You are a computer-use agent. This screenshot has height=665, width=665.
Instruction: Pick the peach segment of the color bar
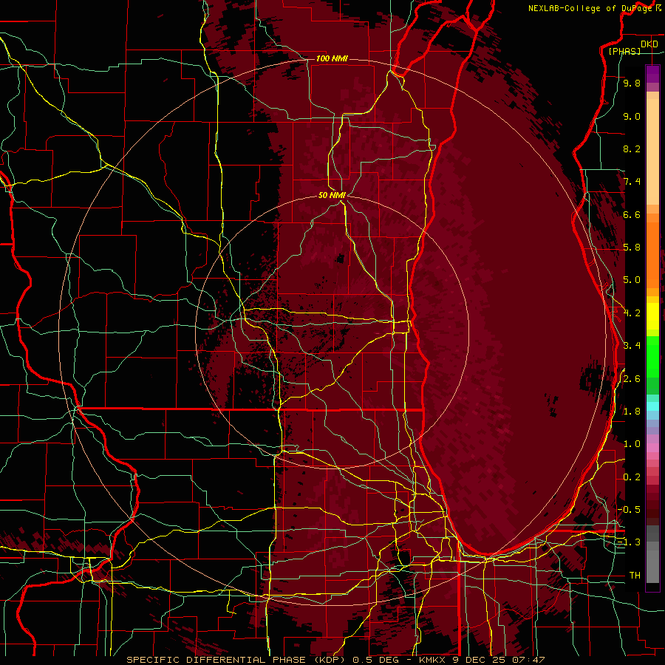click(x=652, y=153)
